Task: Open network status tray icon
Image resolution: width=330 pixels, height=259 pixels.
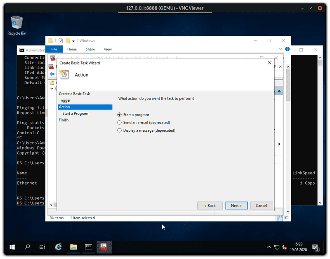Action: (276, 247)
